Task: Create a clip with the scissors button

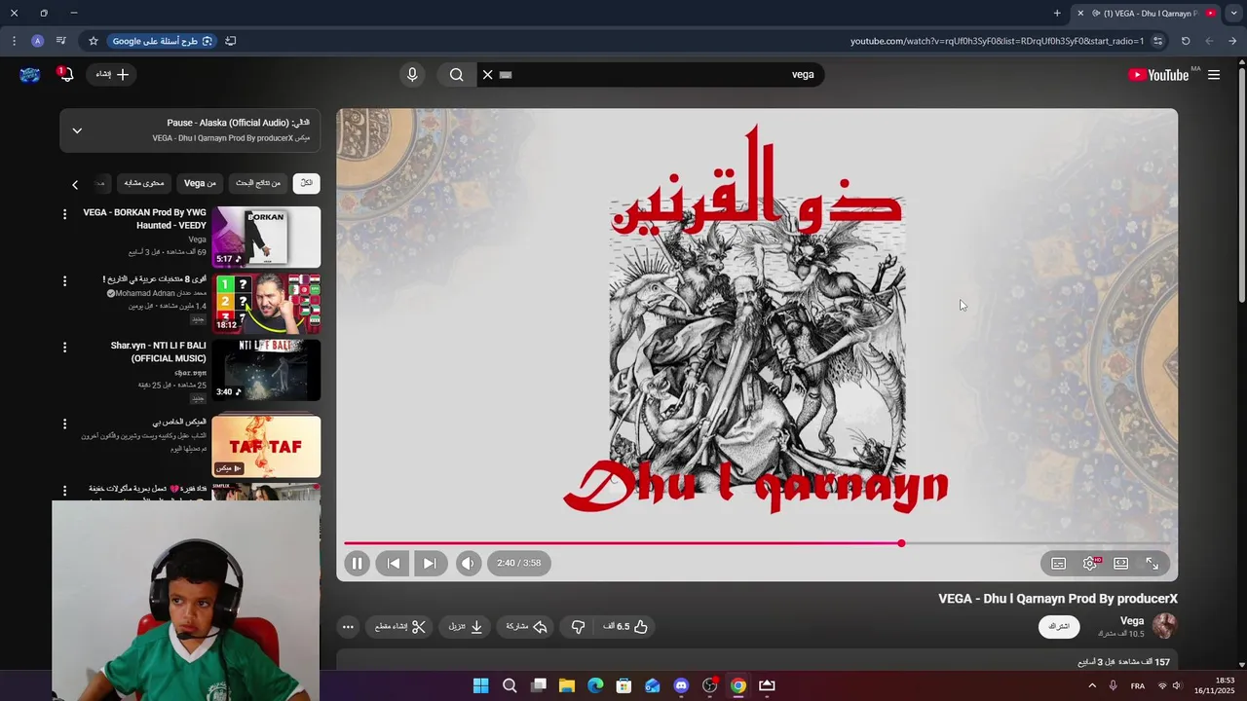Action: [400, 627]
